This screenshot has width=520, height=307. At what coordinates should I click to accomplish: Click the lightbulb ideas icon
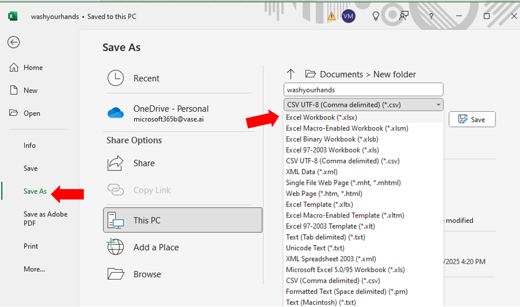click(x=376, y=16)
